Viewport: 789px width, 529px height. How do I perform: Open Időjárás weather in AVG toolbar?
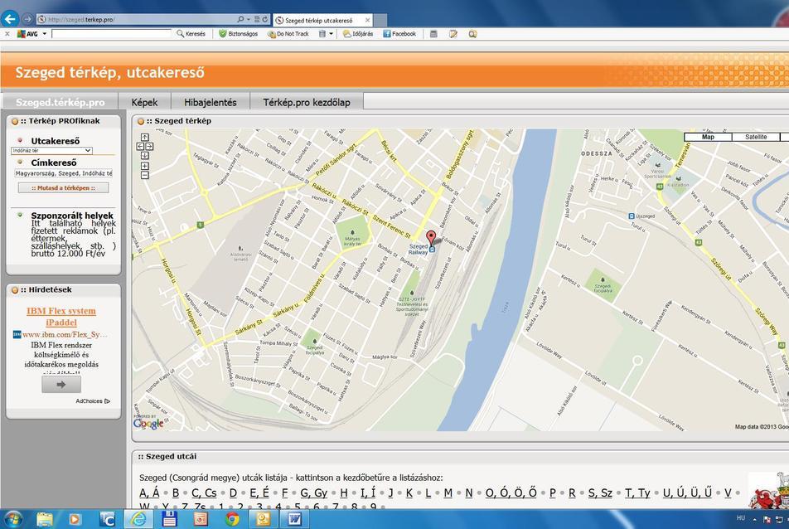click(358, 34)
